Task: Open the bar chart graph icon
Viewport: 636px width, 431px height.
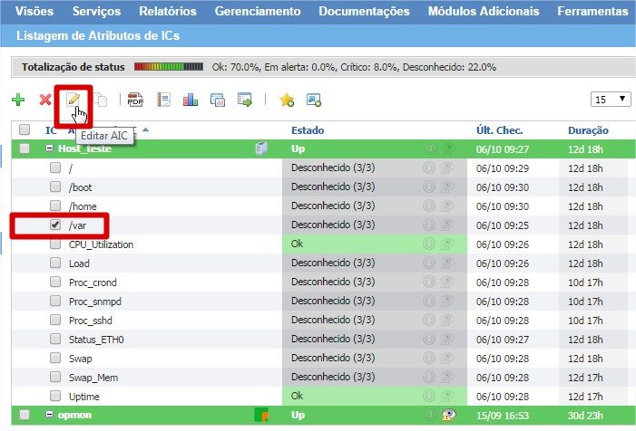Action: [x=191, y=100]
